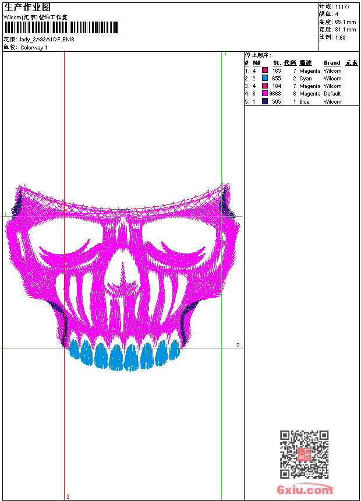Click the 生产作业图 title heading
This screenshot has height=501, width=361.
coord(27,7)
